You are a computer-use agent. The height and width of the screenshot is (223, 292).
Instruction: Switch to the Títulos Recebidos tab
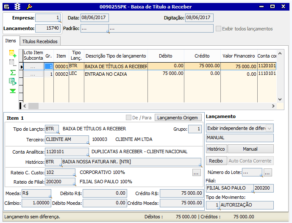pos(40,41)
